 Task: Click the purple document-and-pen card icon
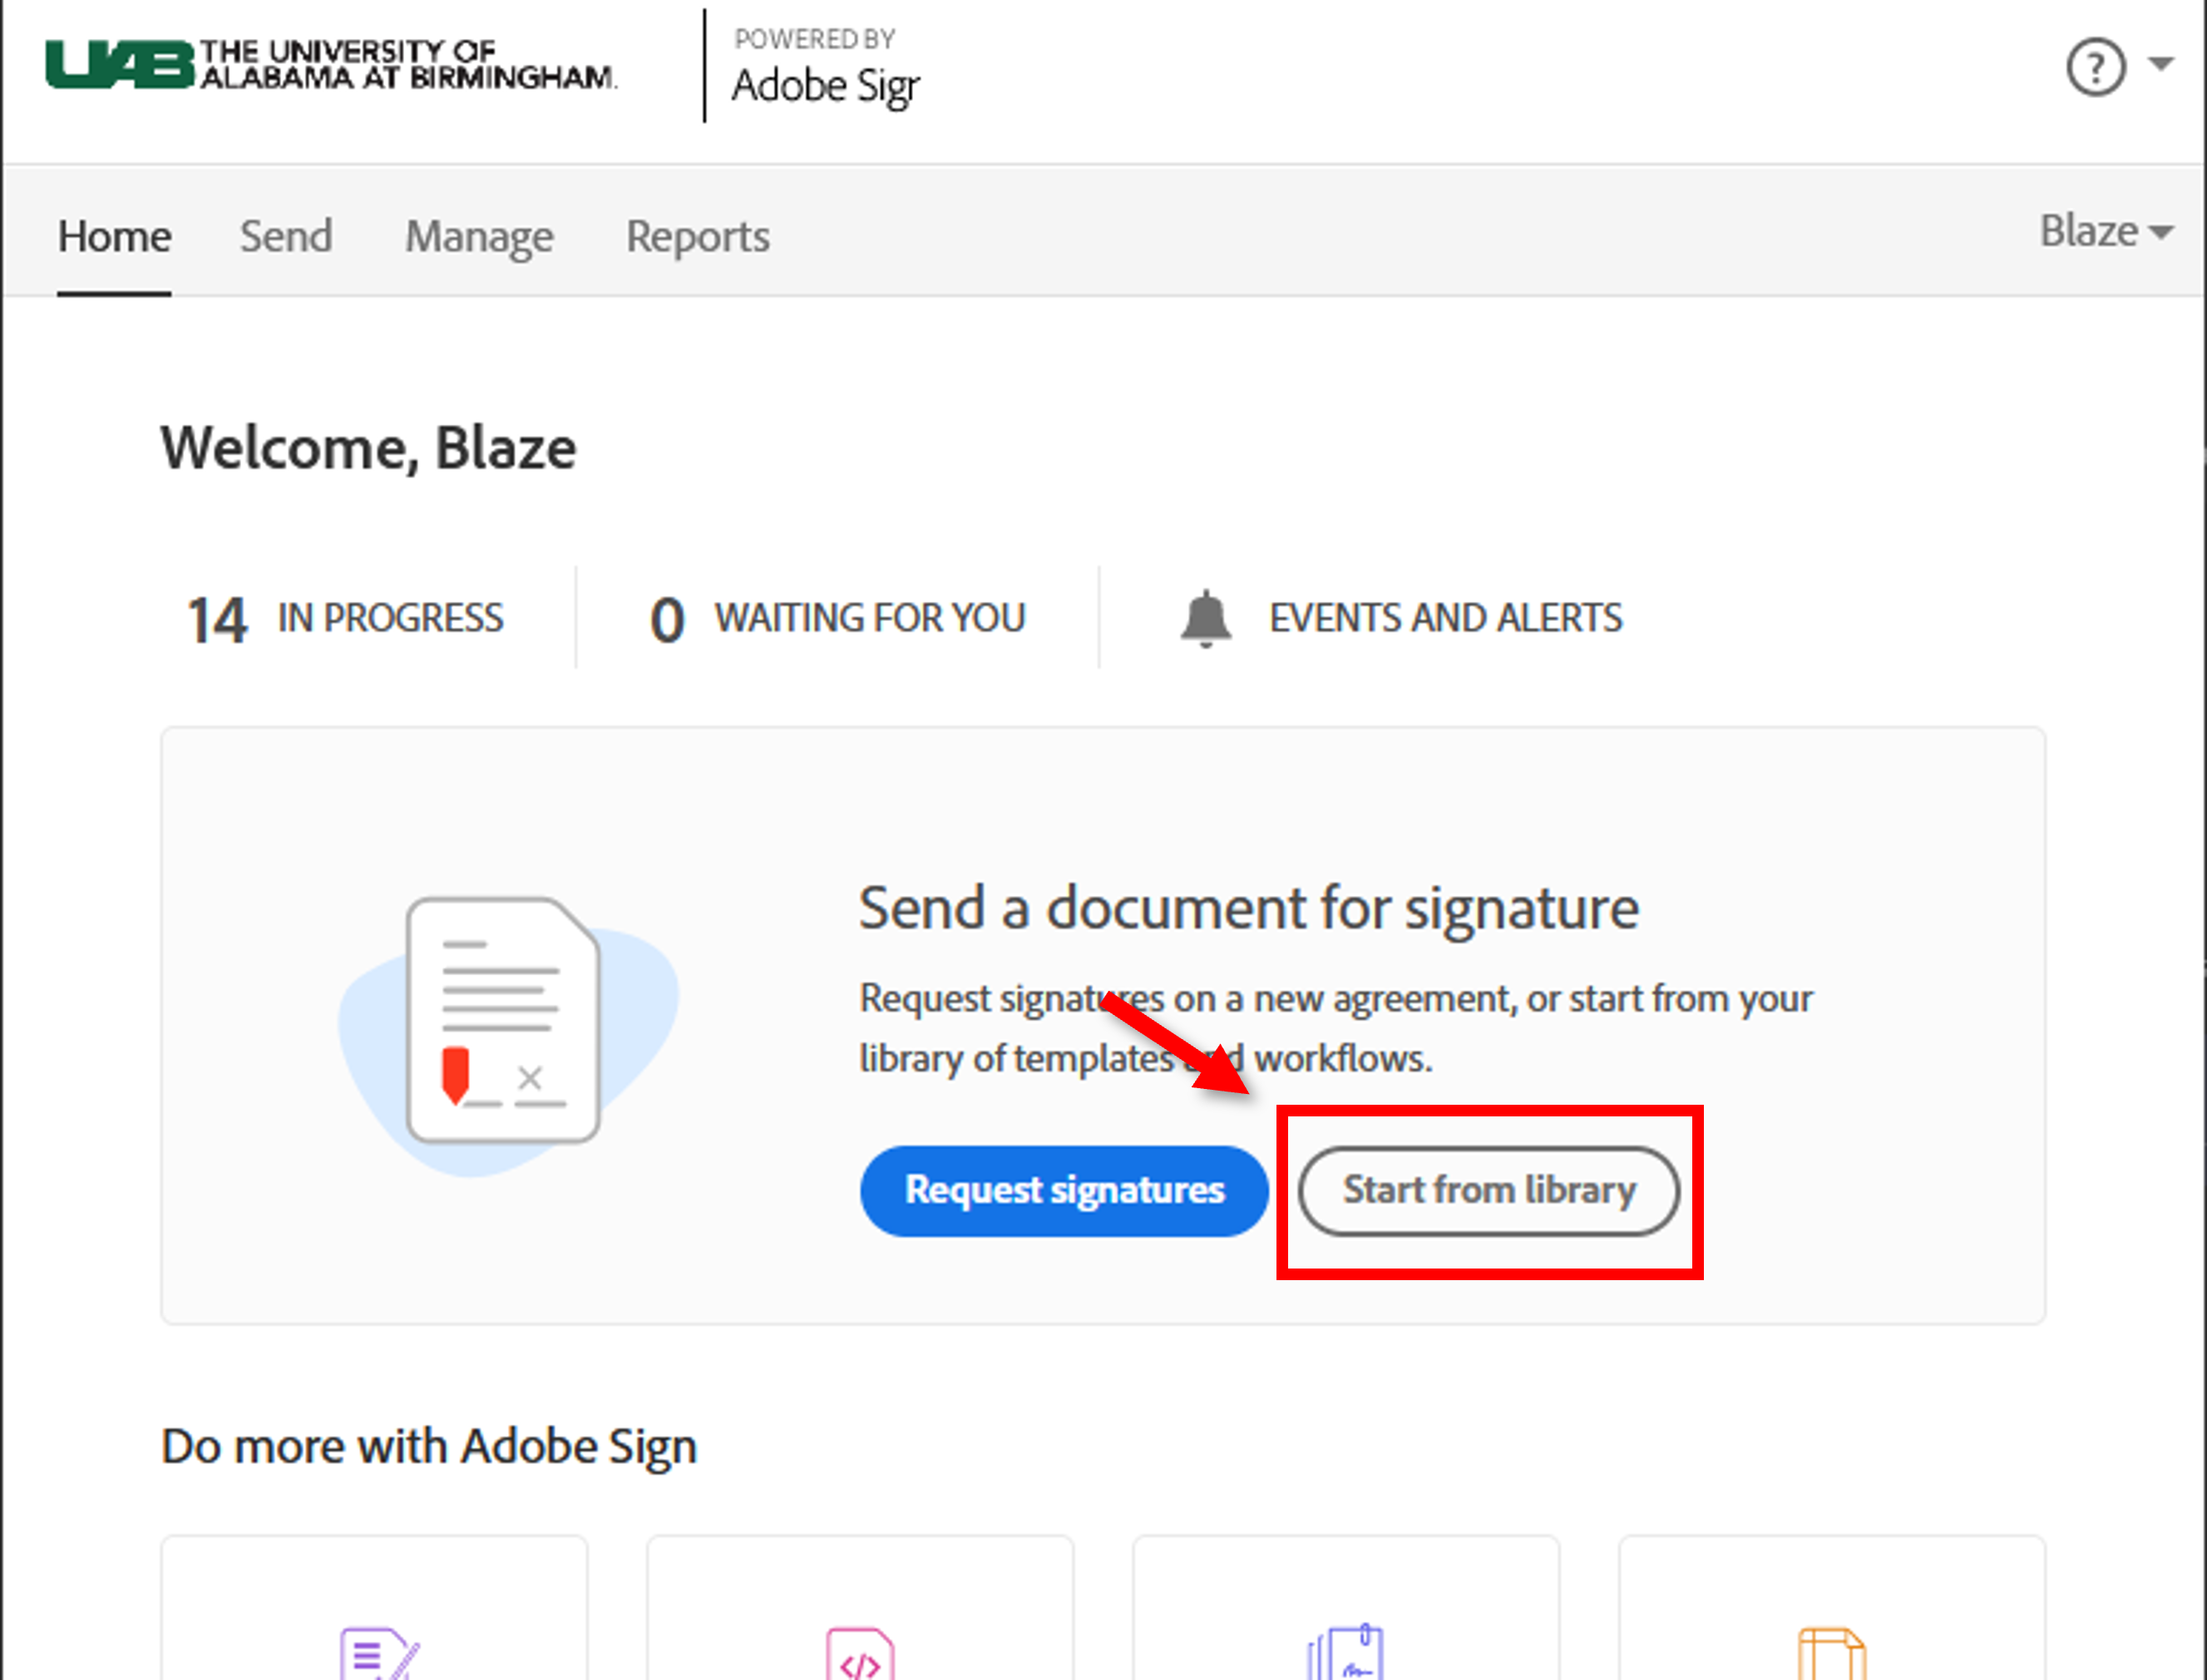tap(378, 1655)
